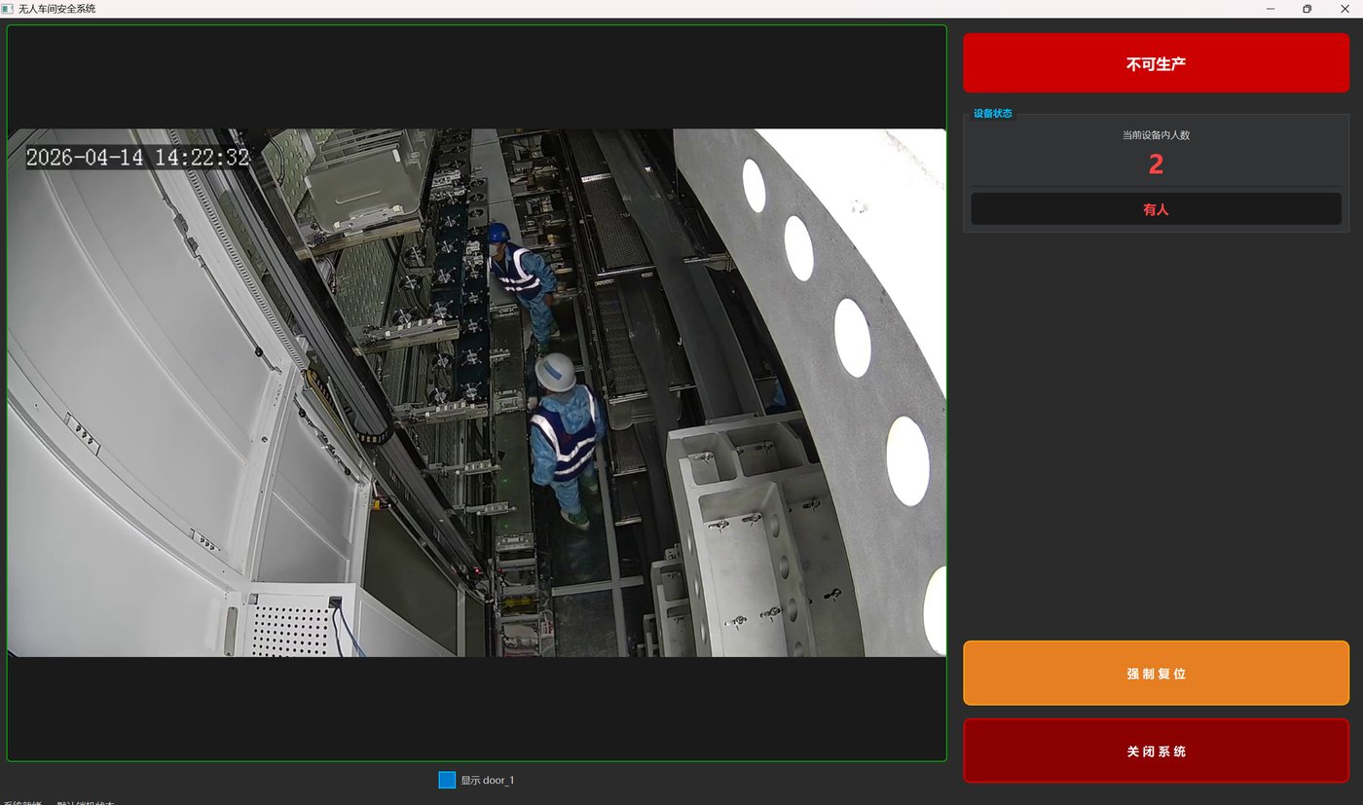Click the black area above the camera feed
This screenshot has width=1363, height=805.
pos(476,77)
